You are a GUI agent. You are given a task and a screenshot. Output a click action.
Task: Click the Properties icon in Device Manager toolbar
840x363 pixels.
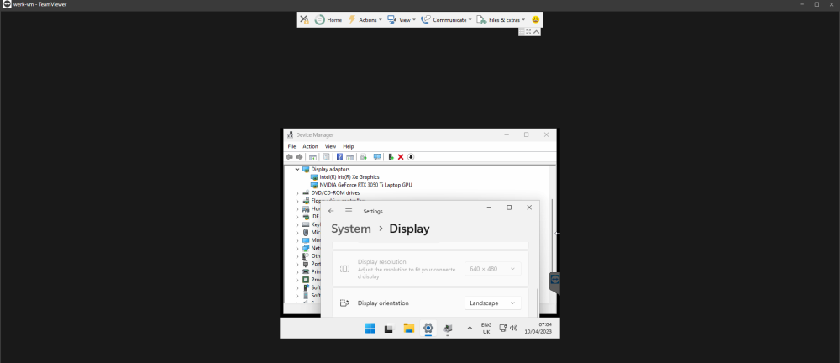click(x=326, y=157)
